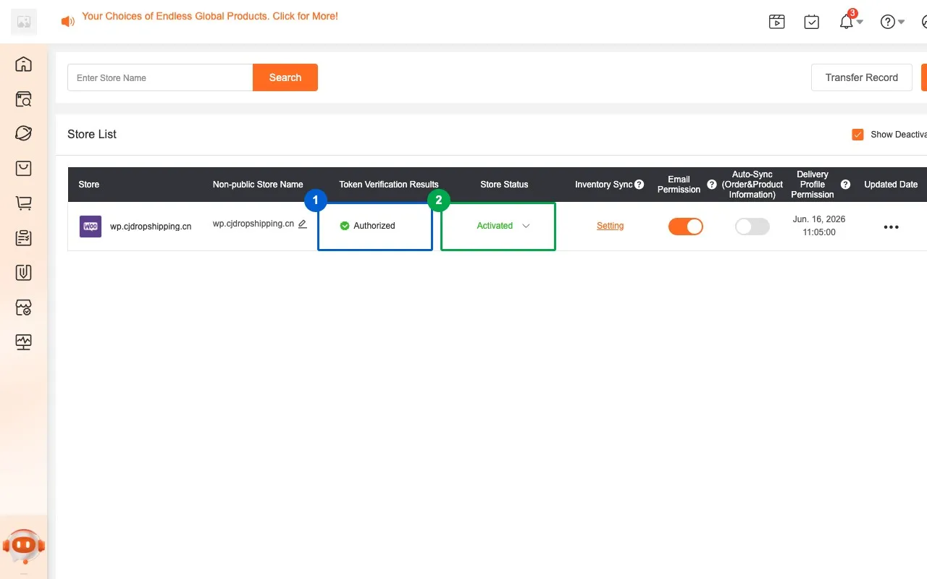Click the orange Search button
The image size is (927, 579).
coord(285,77)
